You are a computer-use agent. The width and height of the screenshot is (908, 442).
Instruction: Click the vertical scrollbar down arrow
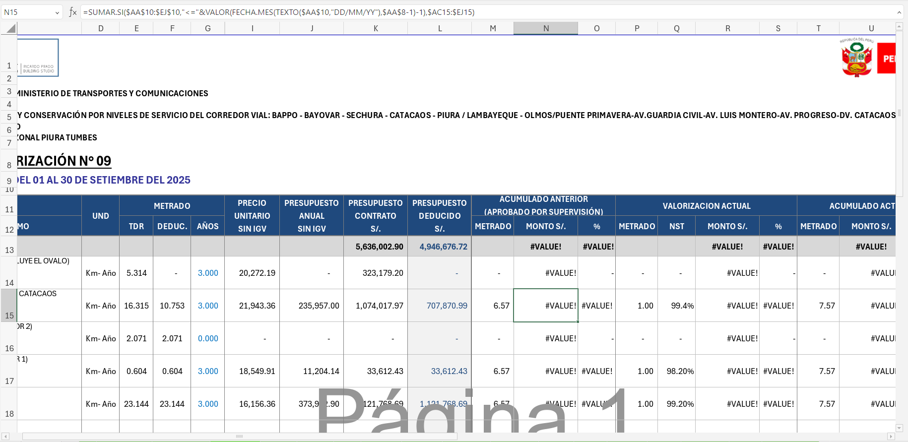[x=899, y=428]
